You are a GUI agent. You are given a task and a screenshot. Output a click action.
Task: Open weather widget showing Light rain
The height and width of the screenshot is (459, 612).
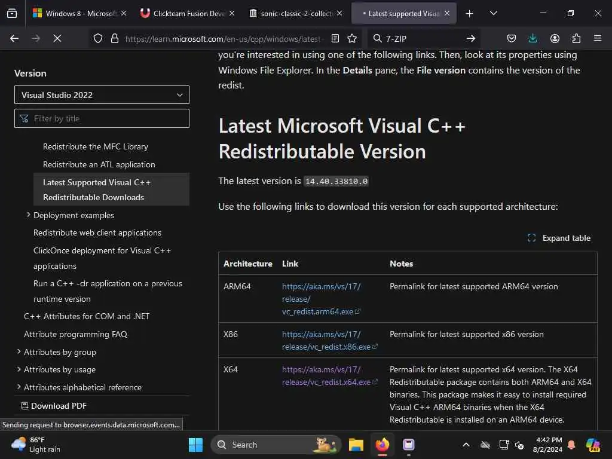[36, 445]
